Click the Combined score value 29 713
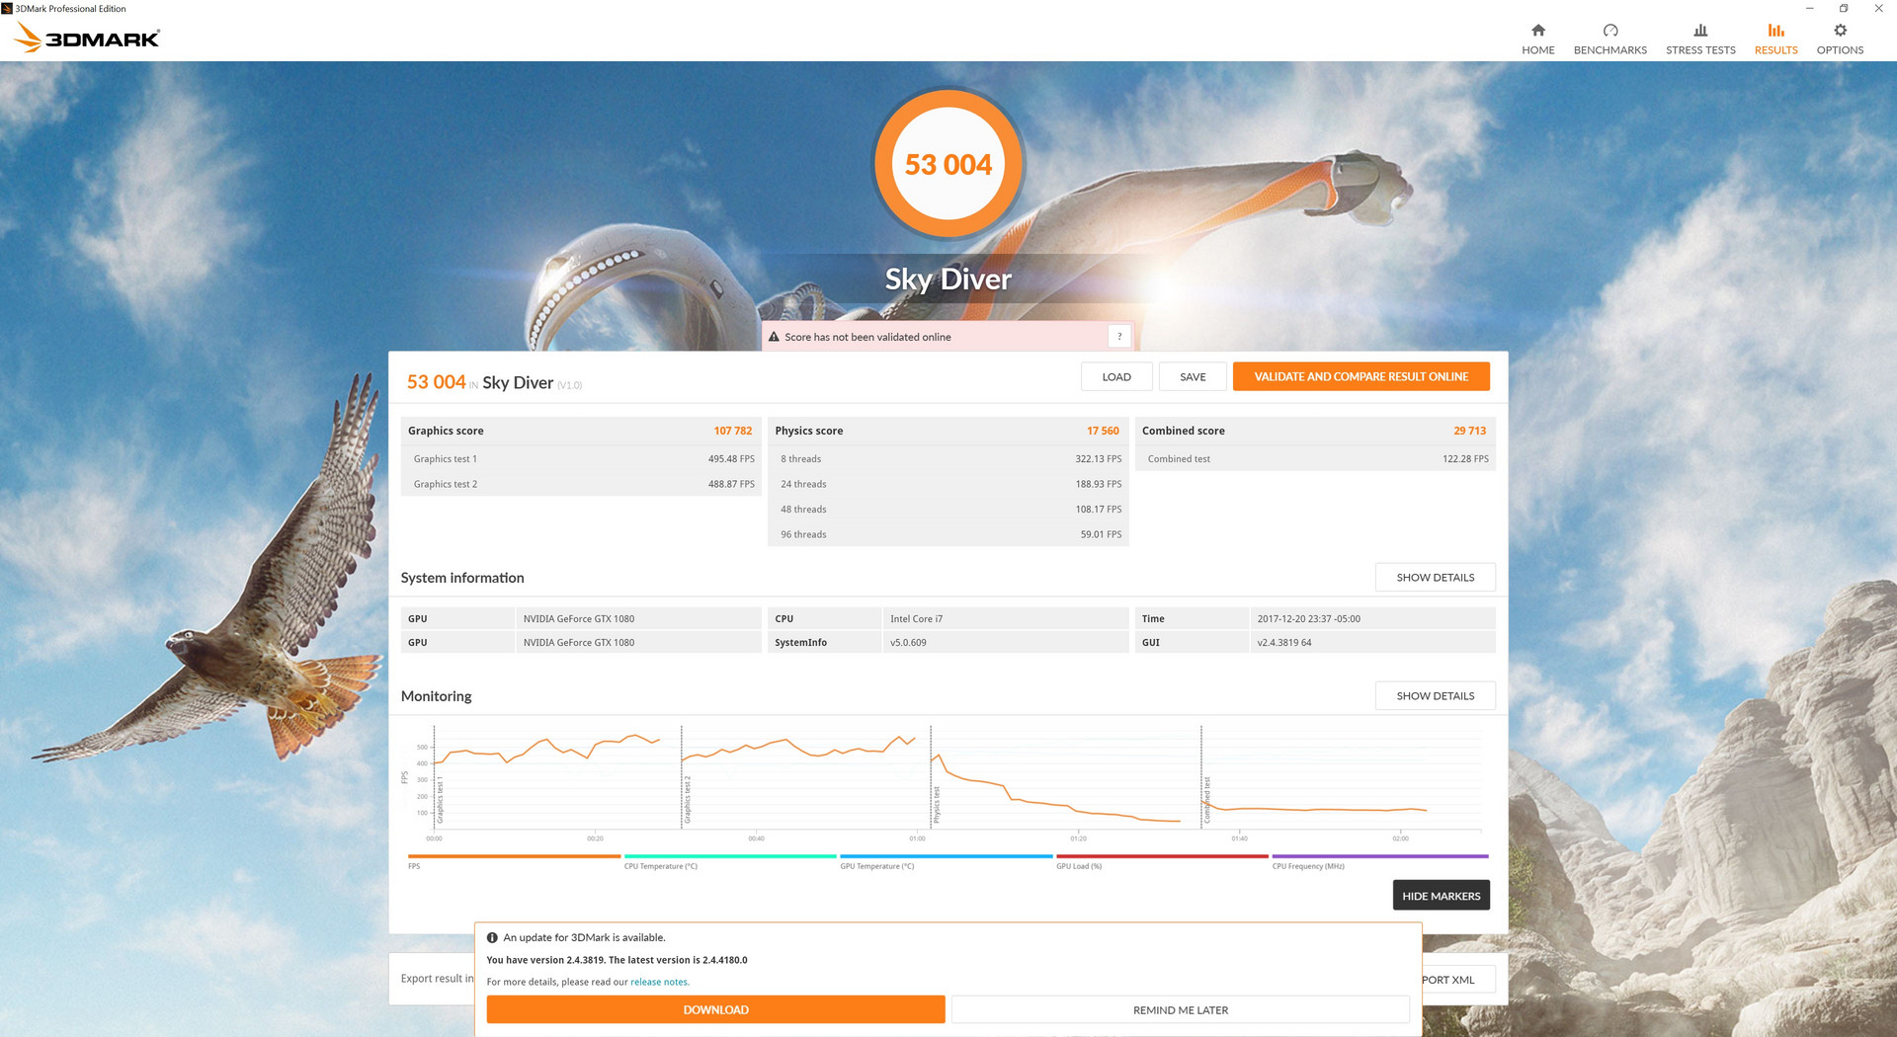 1469,431
